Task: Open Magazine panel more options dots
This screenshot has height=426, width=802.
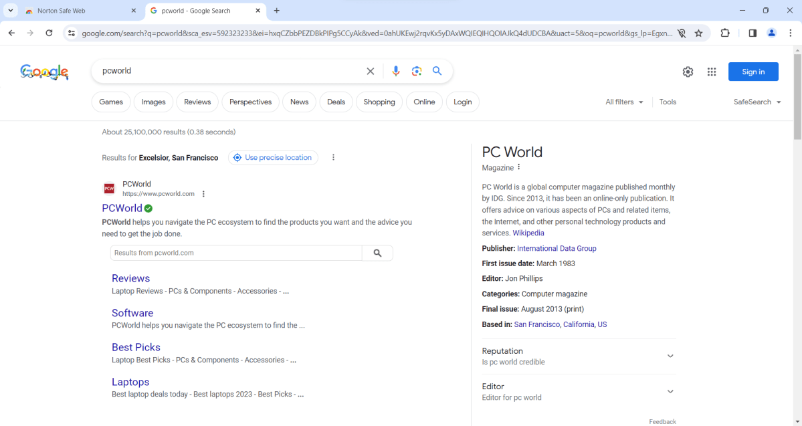Action: pos(518,167)
